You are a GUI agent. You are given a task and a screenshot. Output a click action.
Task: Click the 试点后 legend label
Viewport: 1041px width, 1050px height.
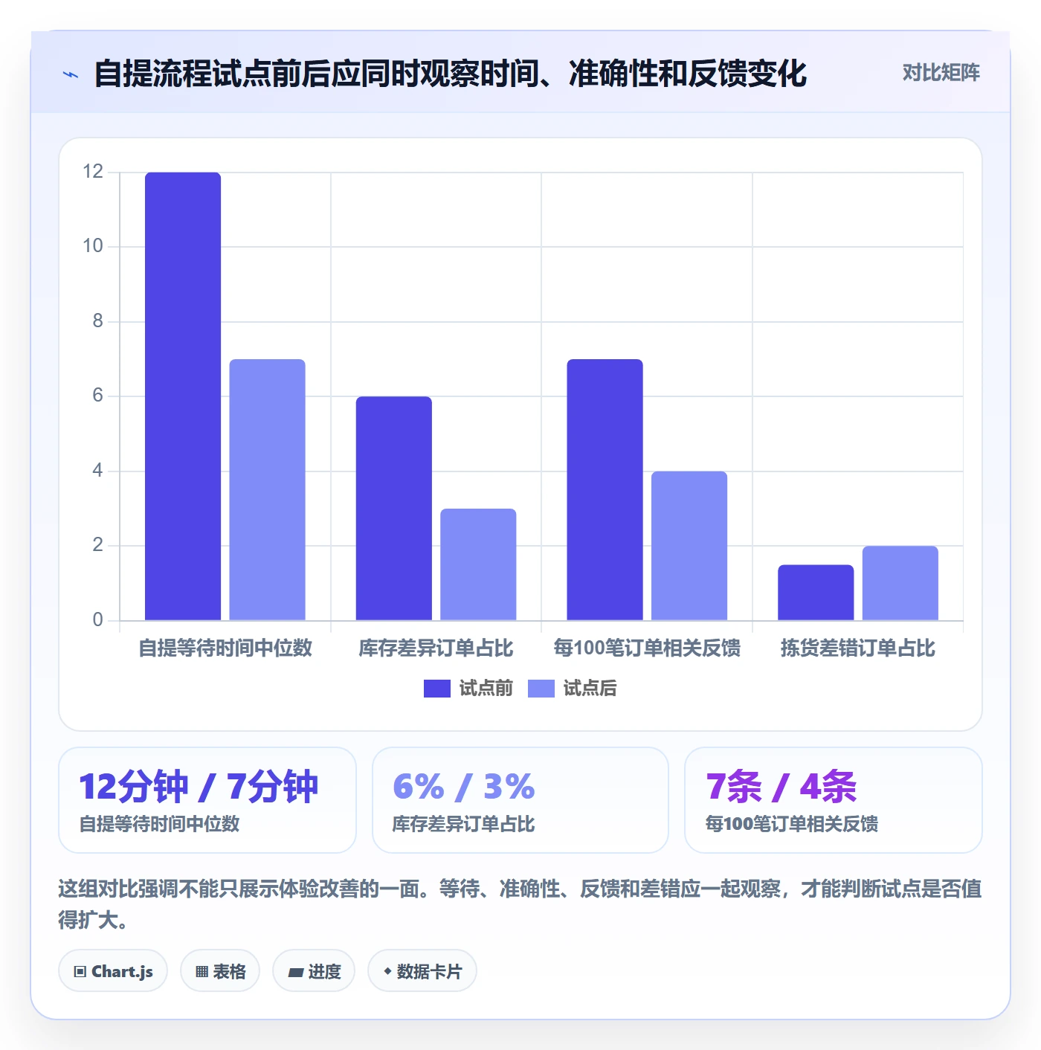click(x=590, y=689)
